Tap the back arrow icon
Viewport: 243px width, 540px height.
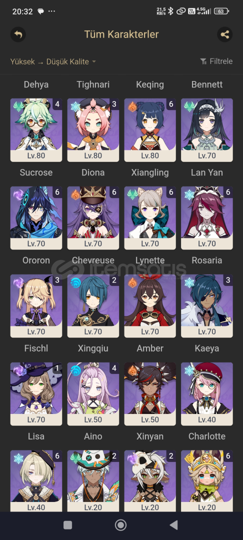(18, 34)
